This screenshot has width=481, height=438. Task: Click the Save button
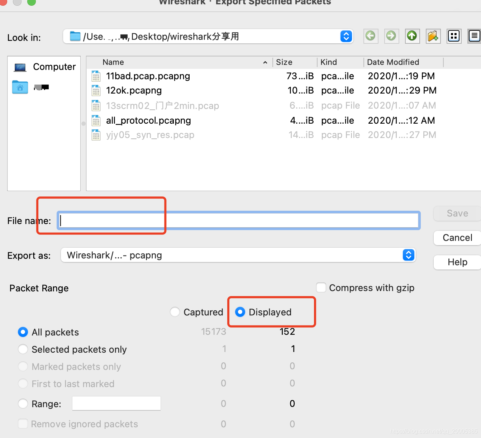(457, 214)
